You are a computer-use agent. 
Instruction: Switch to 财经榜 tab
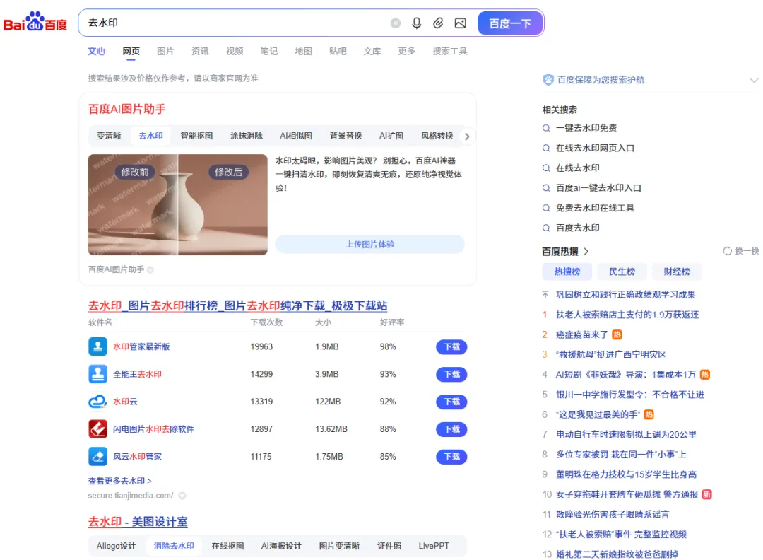click(x=677, y=272)
